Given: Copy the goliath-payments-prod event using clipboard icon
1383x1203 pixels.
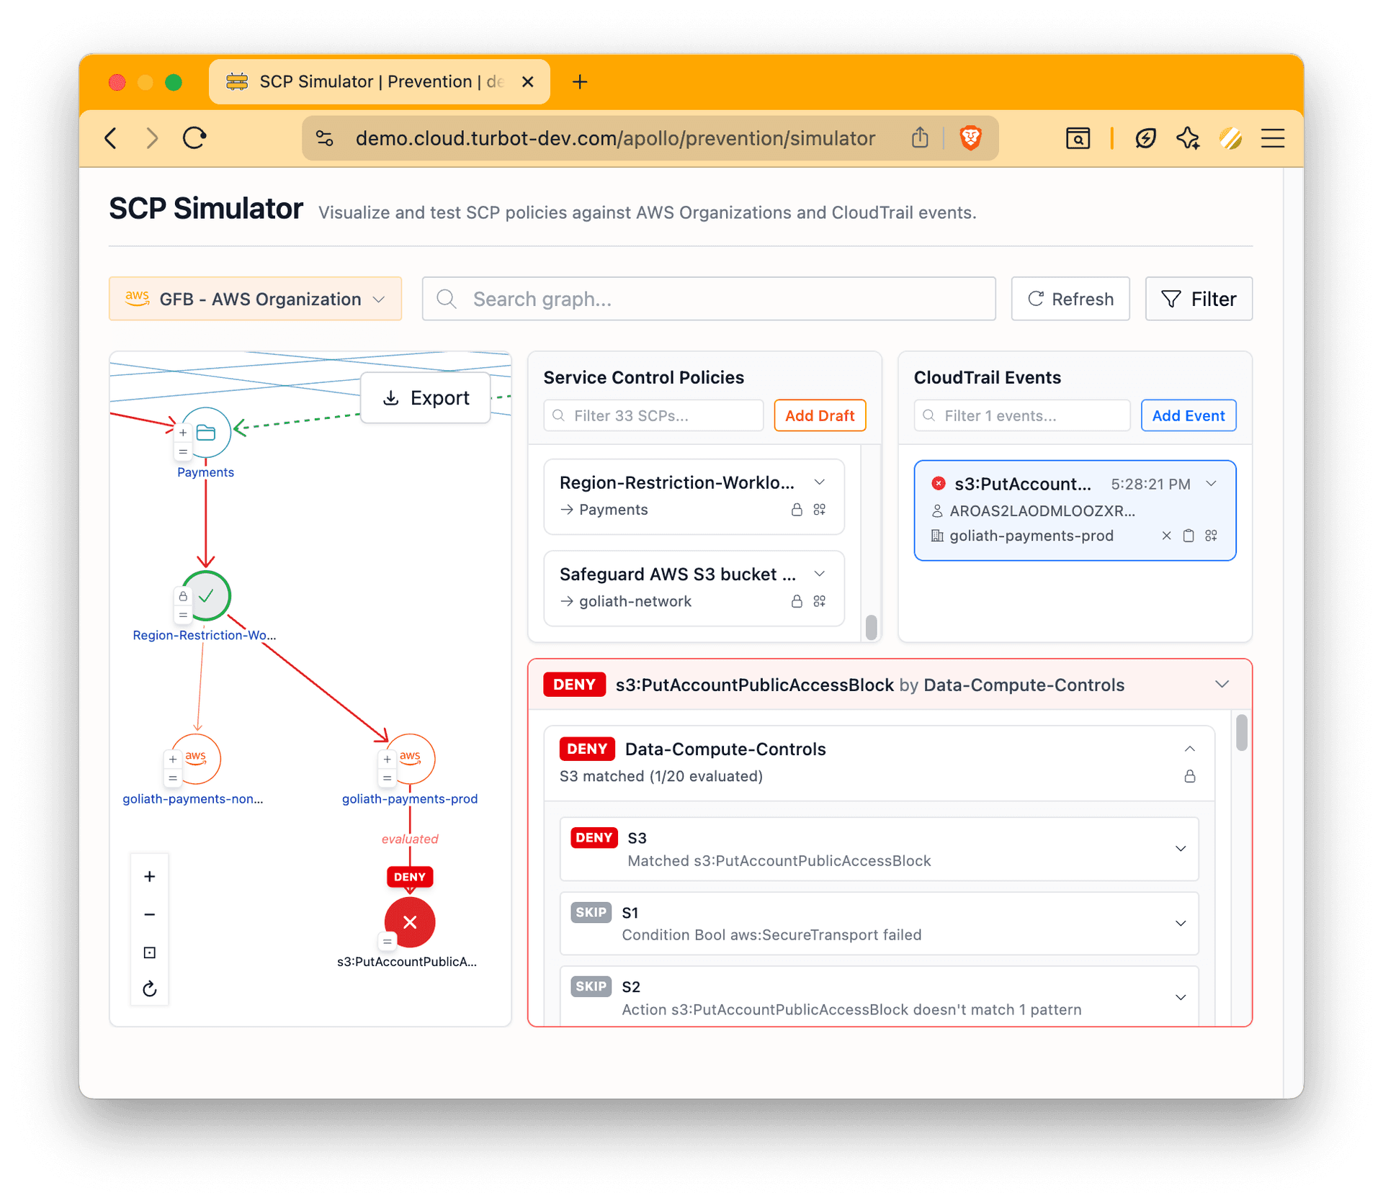Looking at the screenshot, I should 1188,536.
